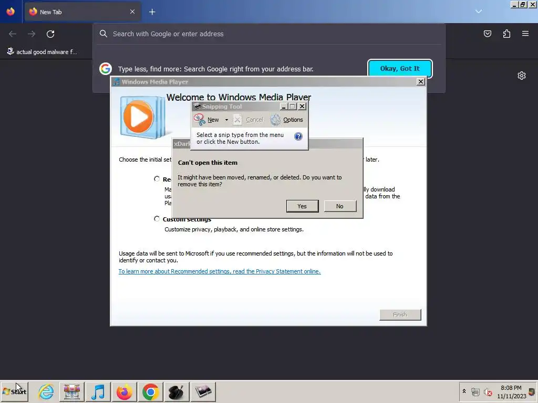Click Cancel in Snipping Tool toolbar
Viewport: 538px width, 403px height.
tap(249, 120)
